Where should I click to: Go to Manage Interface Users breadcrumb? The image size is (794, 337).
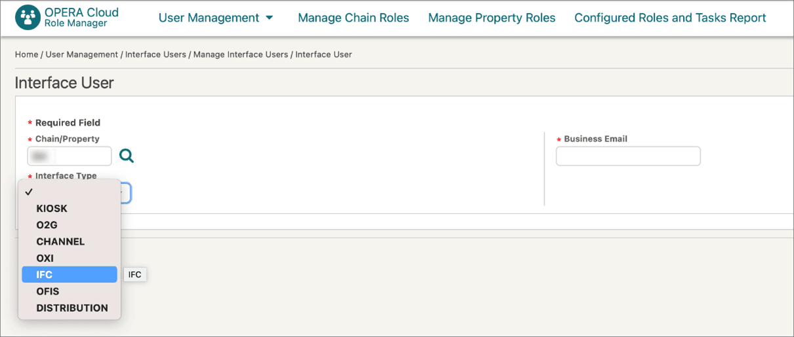tap(241, 54)
